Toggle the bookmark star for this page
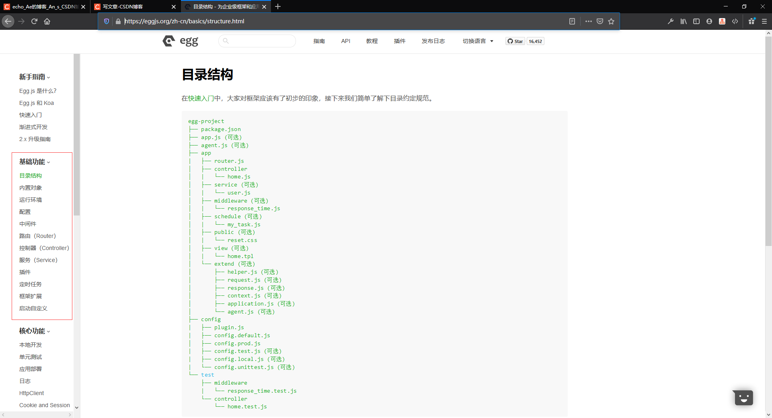Image resolution: width=772 pixels, height=418 pixels. [611, 21]
